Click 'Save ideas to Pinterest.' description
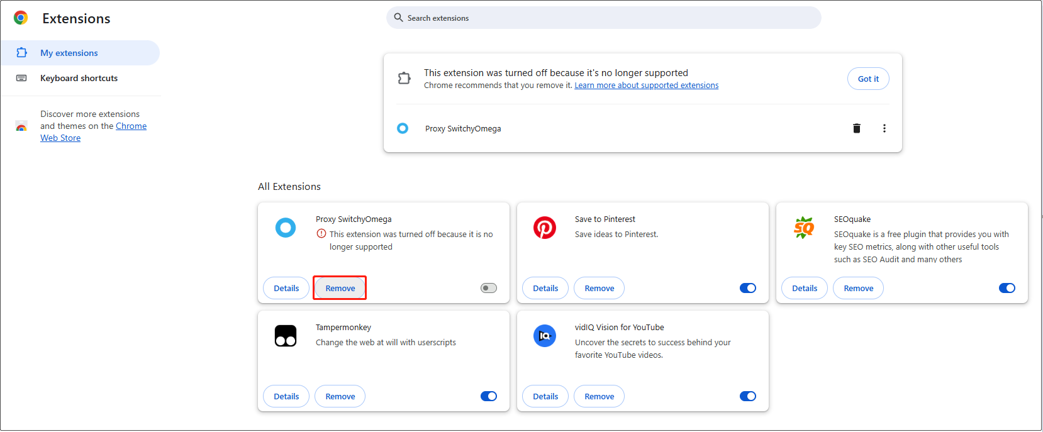1043x432 pixels. tap(616, 234)
